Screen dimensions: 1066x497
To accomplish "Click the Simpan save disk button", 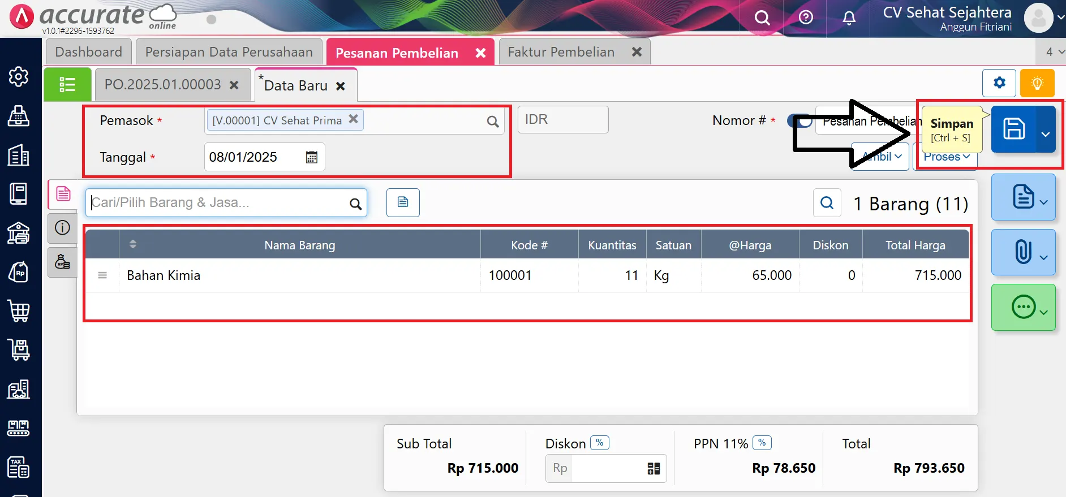I will click(1014, 129).
